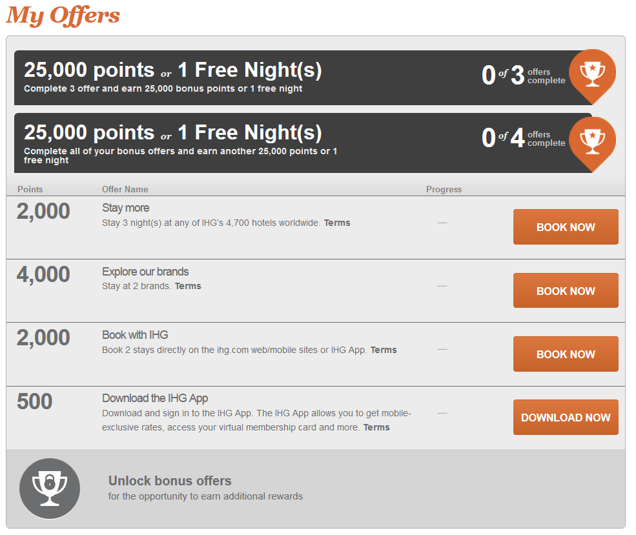The height and width of the screenshot is (535, 636).
Task: Hit the Download Now button
Action: pyautogui.click(x=566, y=418)
